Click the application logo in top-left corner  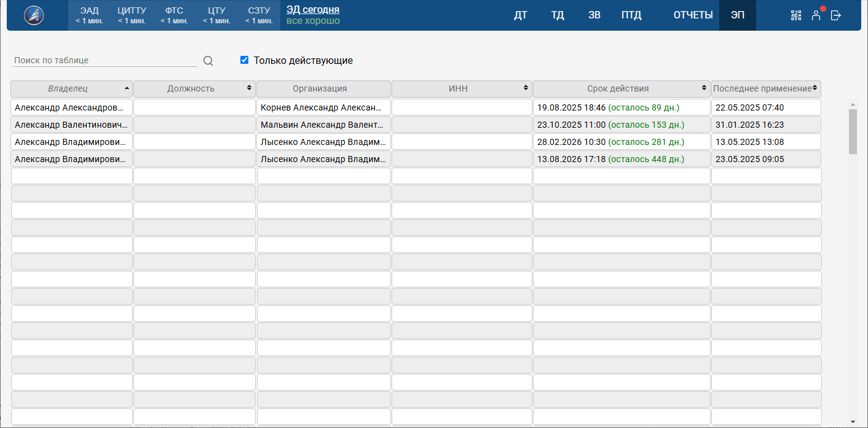[34, 15]
